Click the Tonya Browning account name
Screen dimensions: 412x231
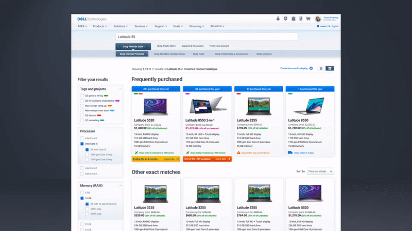click(x=331, y=17)
